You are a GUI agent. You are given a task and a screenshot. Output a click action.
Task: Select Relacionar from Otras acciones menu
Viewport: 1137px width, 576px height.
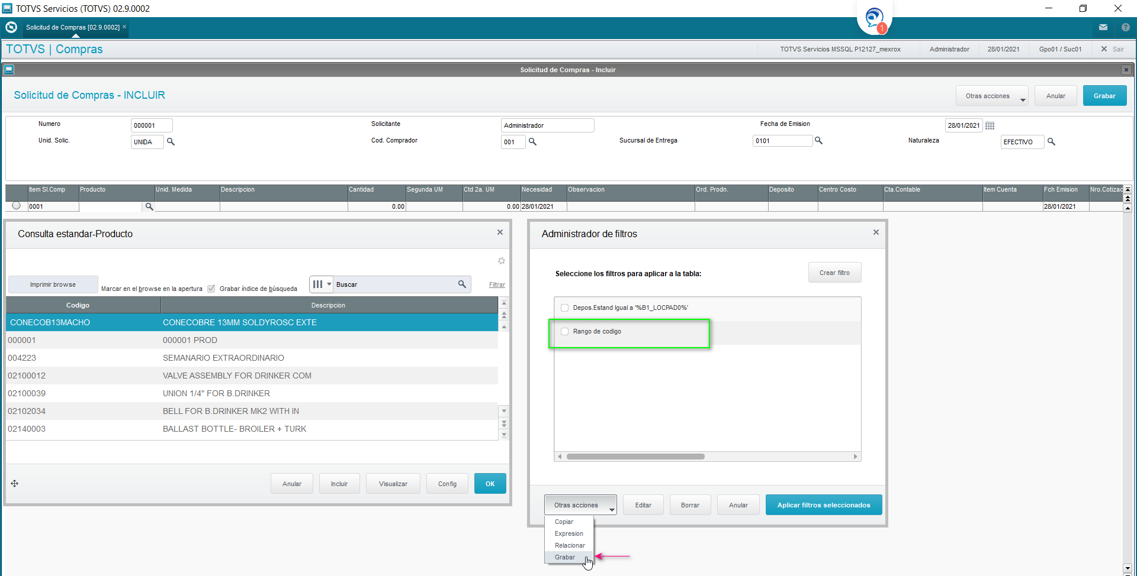pyautogui.click(x=570, y=545)
